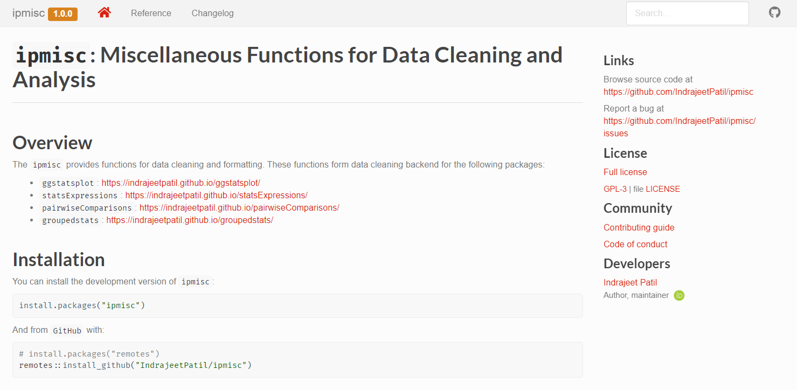Open the Reference menu item
The width and height of the screenshot is (797, 390).
pyautogui.click(x=151, y=13)
